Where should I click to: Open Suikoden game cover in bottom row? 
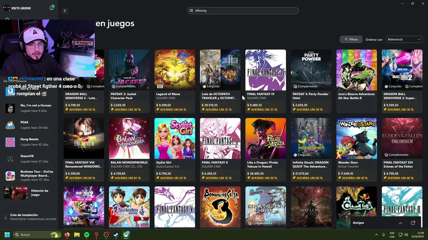click(129, 207)
